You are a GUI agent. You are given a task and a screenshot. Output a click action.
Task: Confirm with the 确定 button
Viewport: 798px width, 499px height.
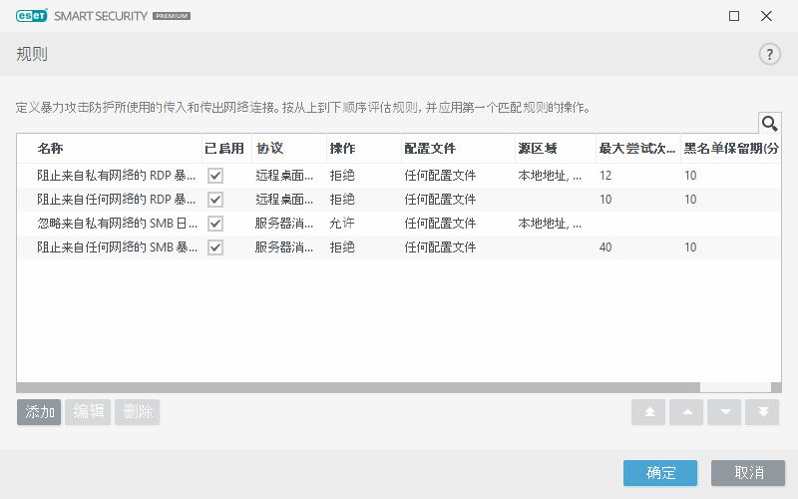tap(660, 473)
